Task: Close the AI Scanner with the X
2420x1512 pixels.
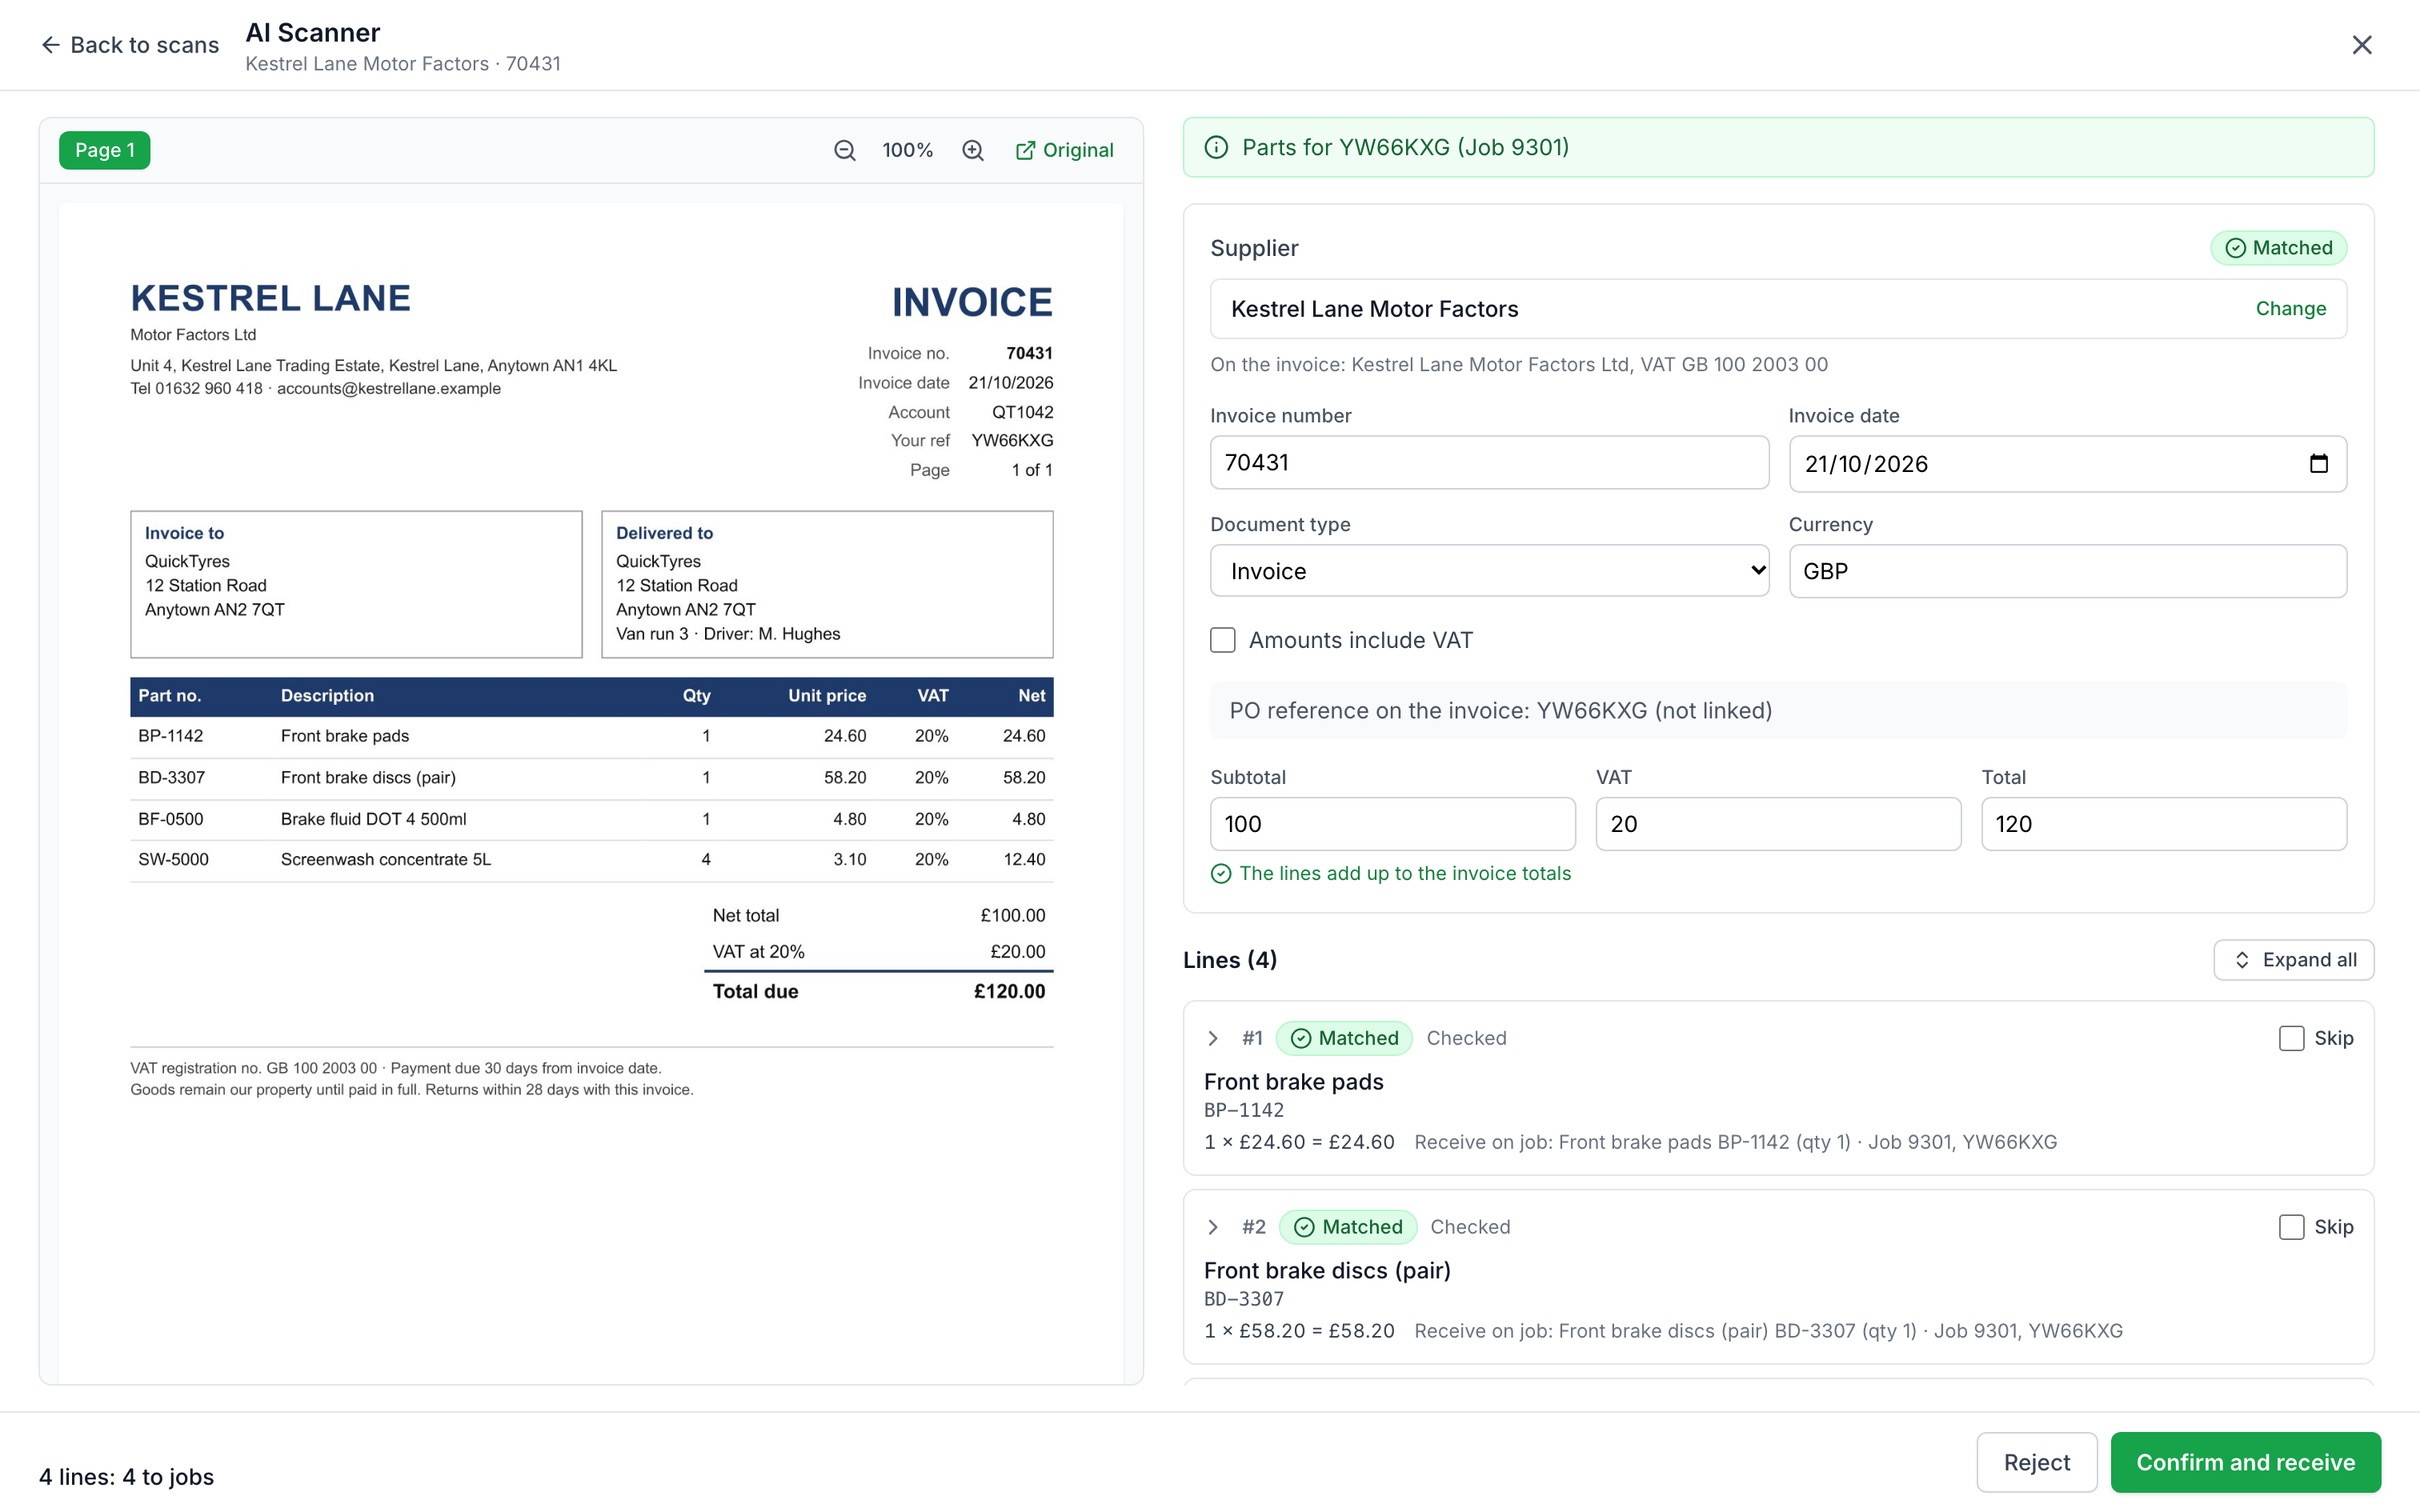Action: 2362,45
